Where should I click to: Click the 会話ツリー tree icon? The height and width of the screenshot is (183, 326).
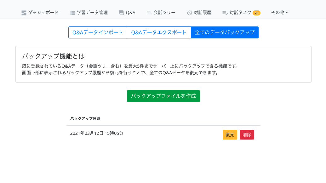point(149,13)
